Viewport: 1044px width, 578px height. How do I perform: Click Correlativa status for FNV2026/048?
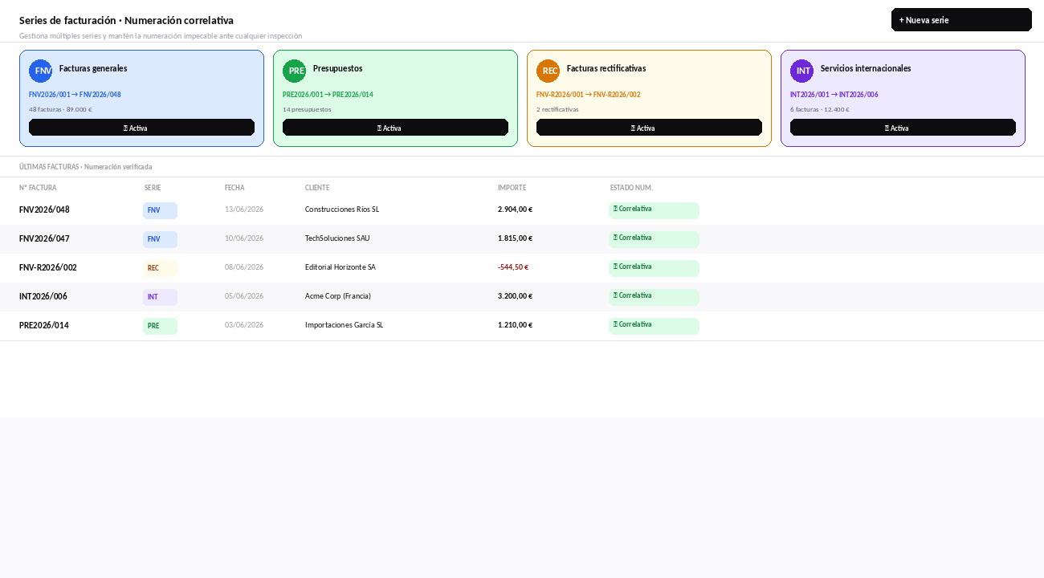pyautogui.click(x=654, y=210)
